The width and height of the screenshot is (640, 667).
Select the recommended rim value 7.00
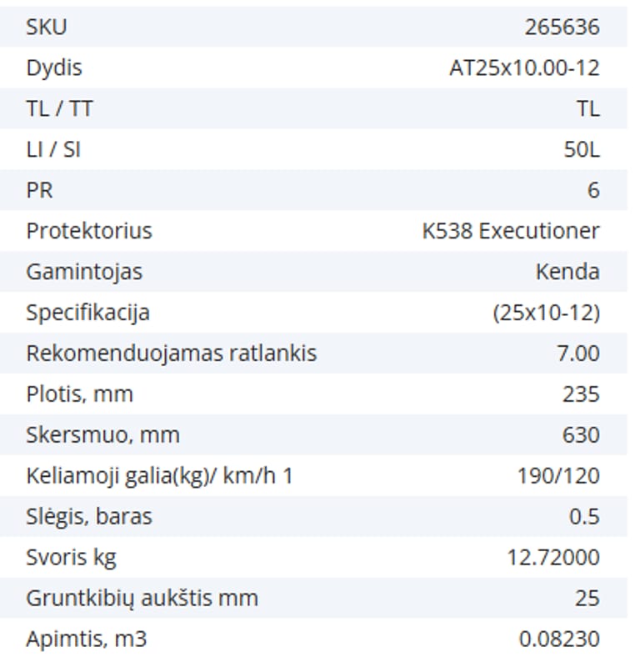tap(577, 354)
